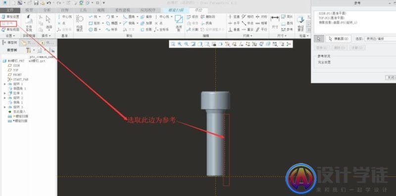Switch to the Analysis (分析) ribbon tab

pyautogui.click(x=47, y=10)
